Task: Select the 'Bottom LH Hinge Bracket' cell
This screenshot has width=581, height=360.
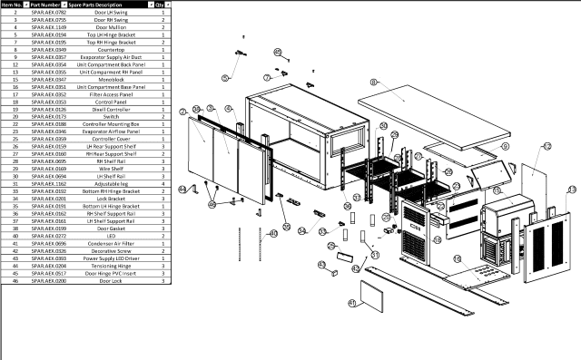Action: pos(111,206)
